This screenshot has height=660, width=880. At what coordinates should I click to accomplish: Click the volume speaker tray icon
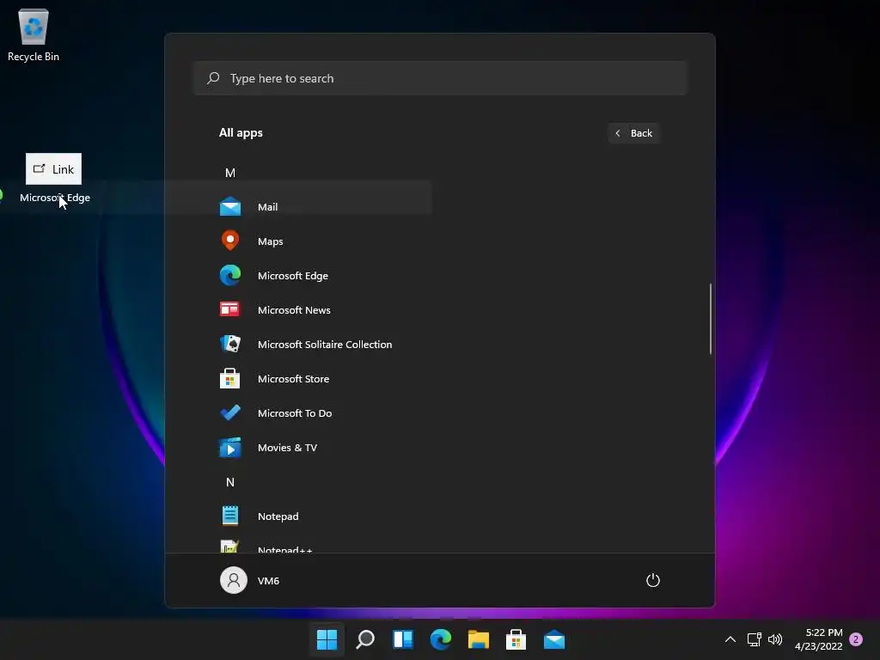click(775, 639)
